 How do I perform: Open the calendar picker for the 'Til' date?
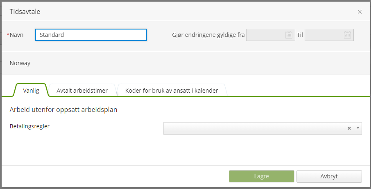click(347, 35)
